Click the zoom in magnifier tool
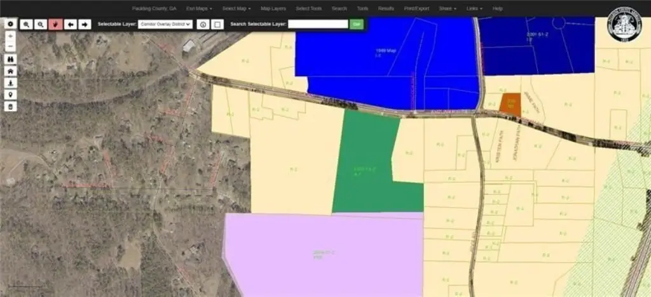The height and width of the screenshot is (297, 651). (x=26, y=24)
